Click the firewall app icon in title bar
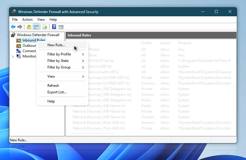246x160 pixels. [14, 12]
